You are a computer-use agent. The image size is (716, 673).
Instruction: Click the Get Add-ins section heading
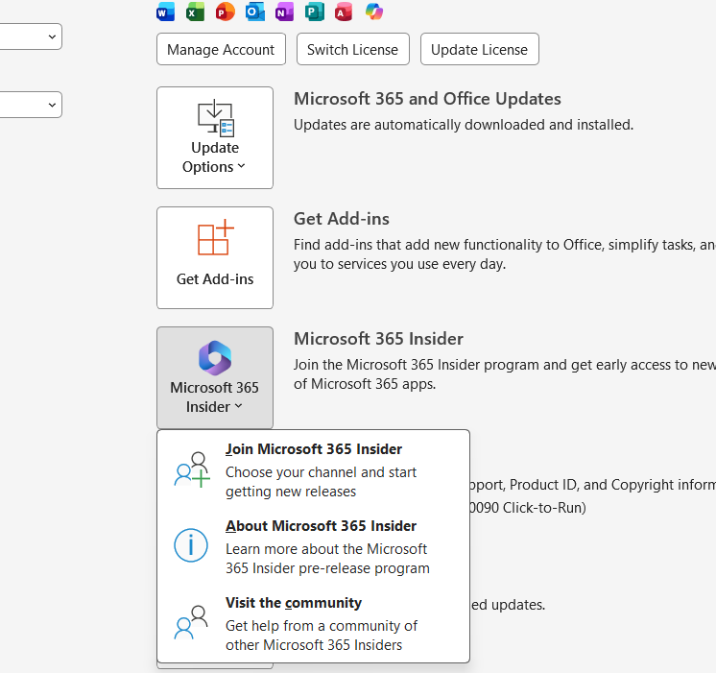coord(342,218)
